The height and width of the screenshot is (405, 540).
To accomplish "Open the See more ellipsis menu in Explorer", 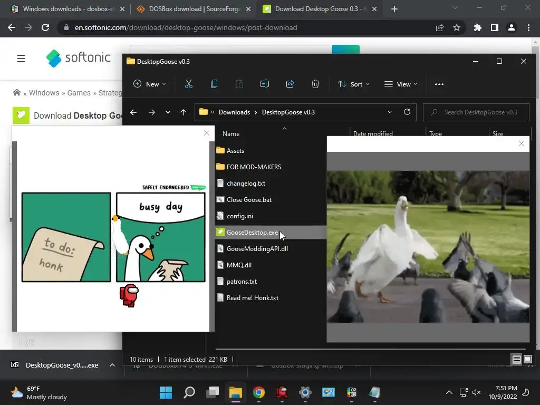I will (x=439, y=84).
